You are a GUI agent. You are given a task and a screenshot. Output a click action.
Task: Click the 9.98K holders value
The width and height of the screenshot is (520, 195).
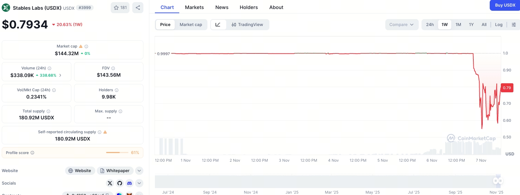coord(109,97)
